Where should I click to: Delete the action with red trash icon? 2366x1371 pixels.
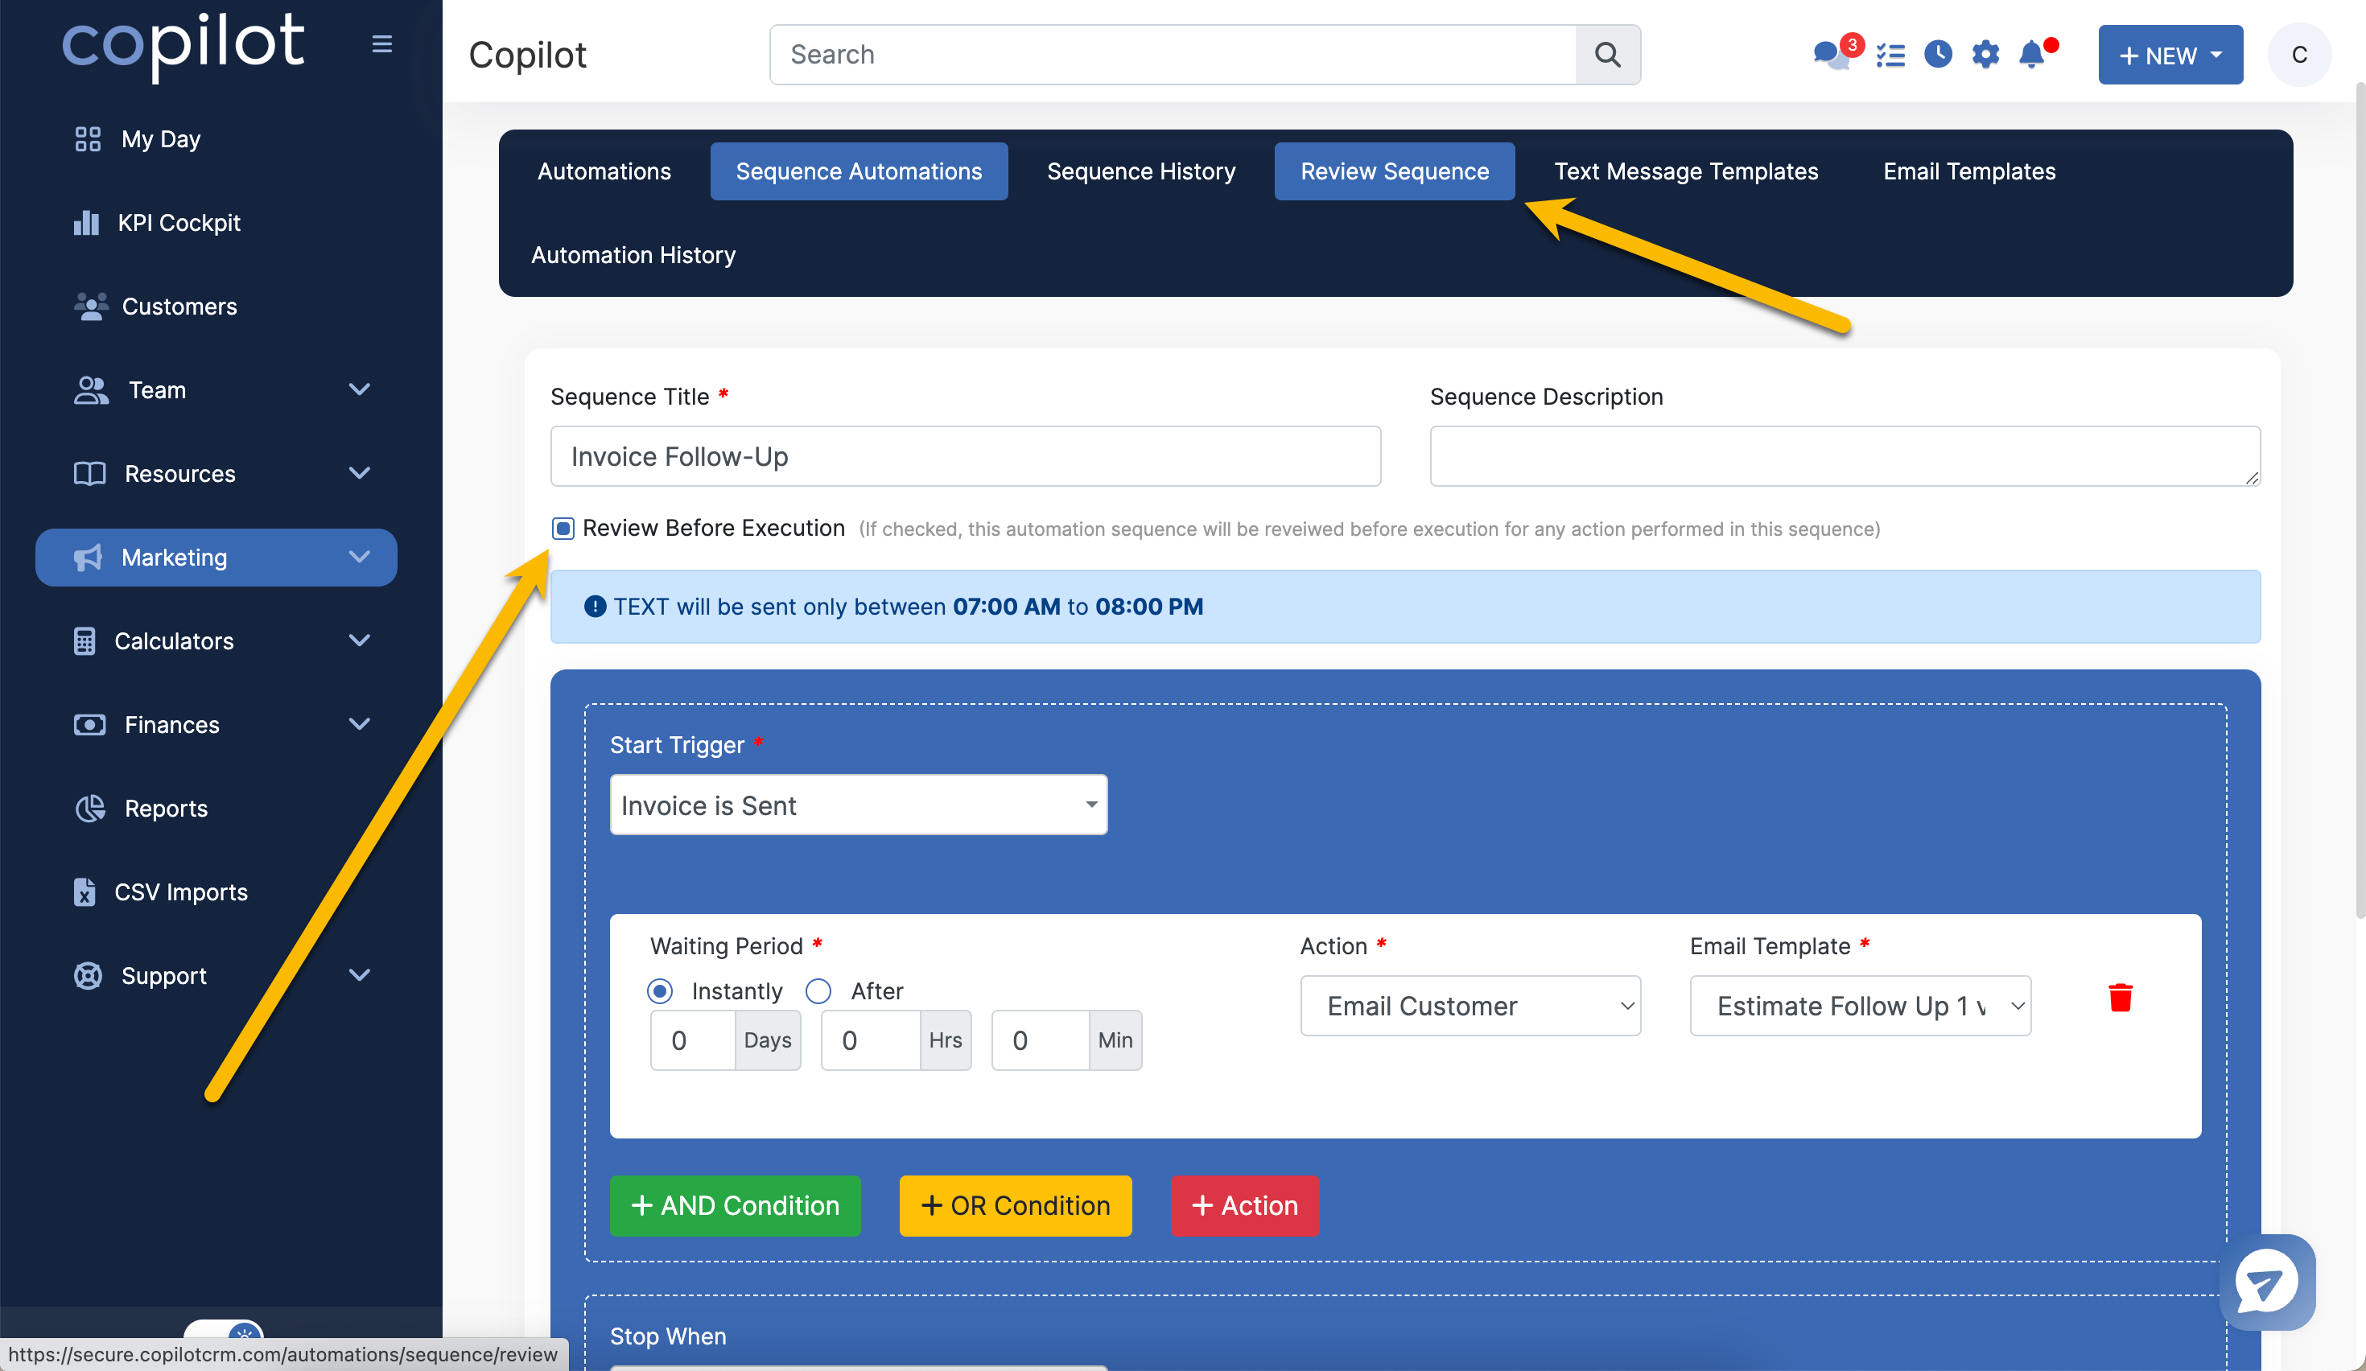[x=2120, y=998]
